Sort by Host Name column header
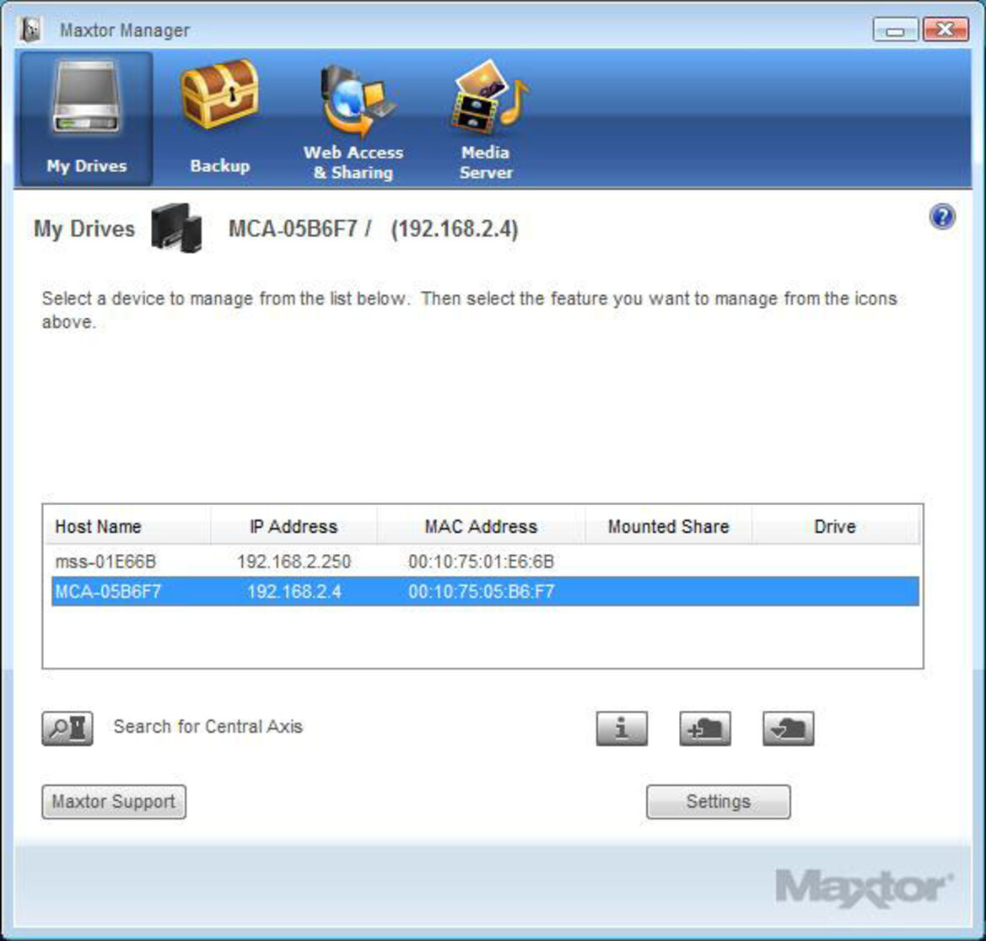This screenshot has width=986, height=941. [x=127, y=526]
